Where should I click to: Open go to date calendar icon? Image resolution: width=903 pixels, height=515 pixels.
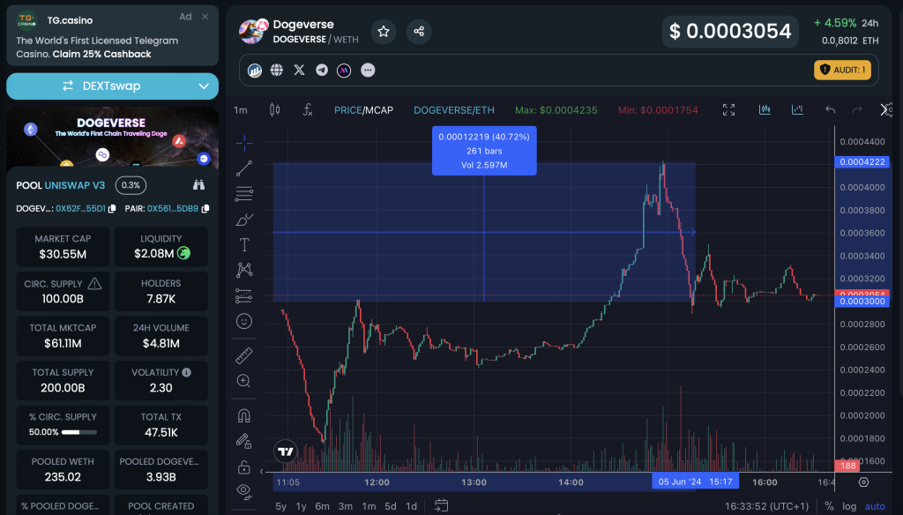pyautogui.click(x=441, y=506)
